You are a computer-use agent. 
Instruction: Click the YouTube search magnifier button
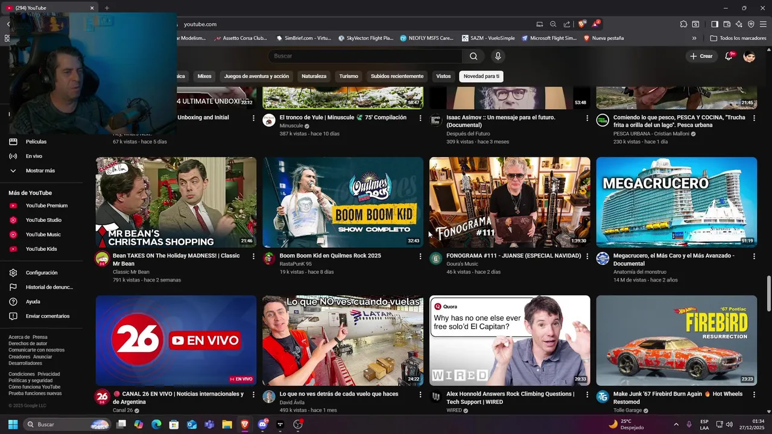coord(473,56)
